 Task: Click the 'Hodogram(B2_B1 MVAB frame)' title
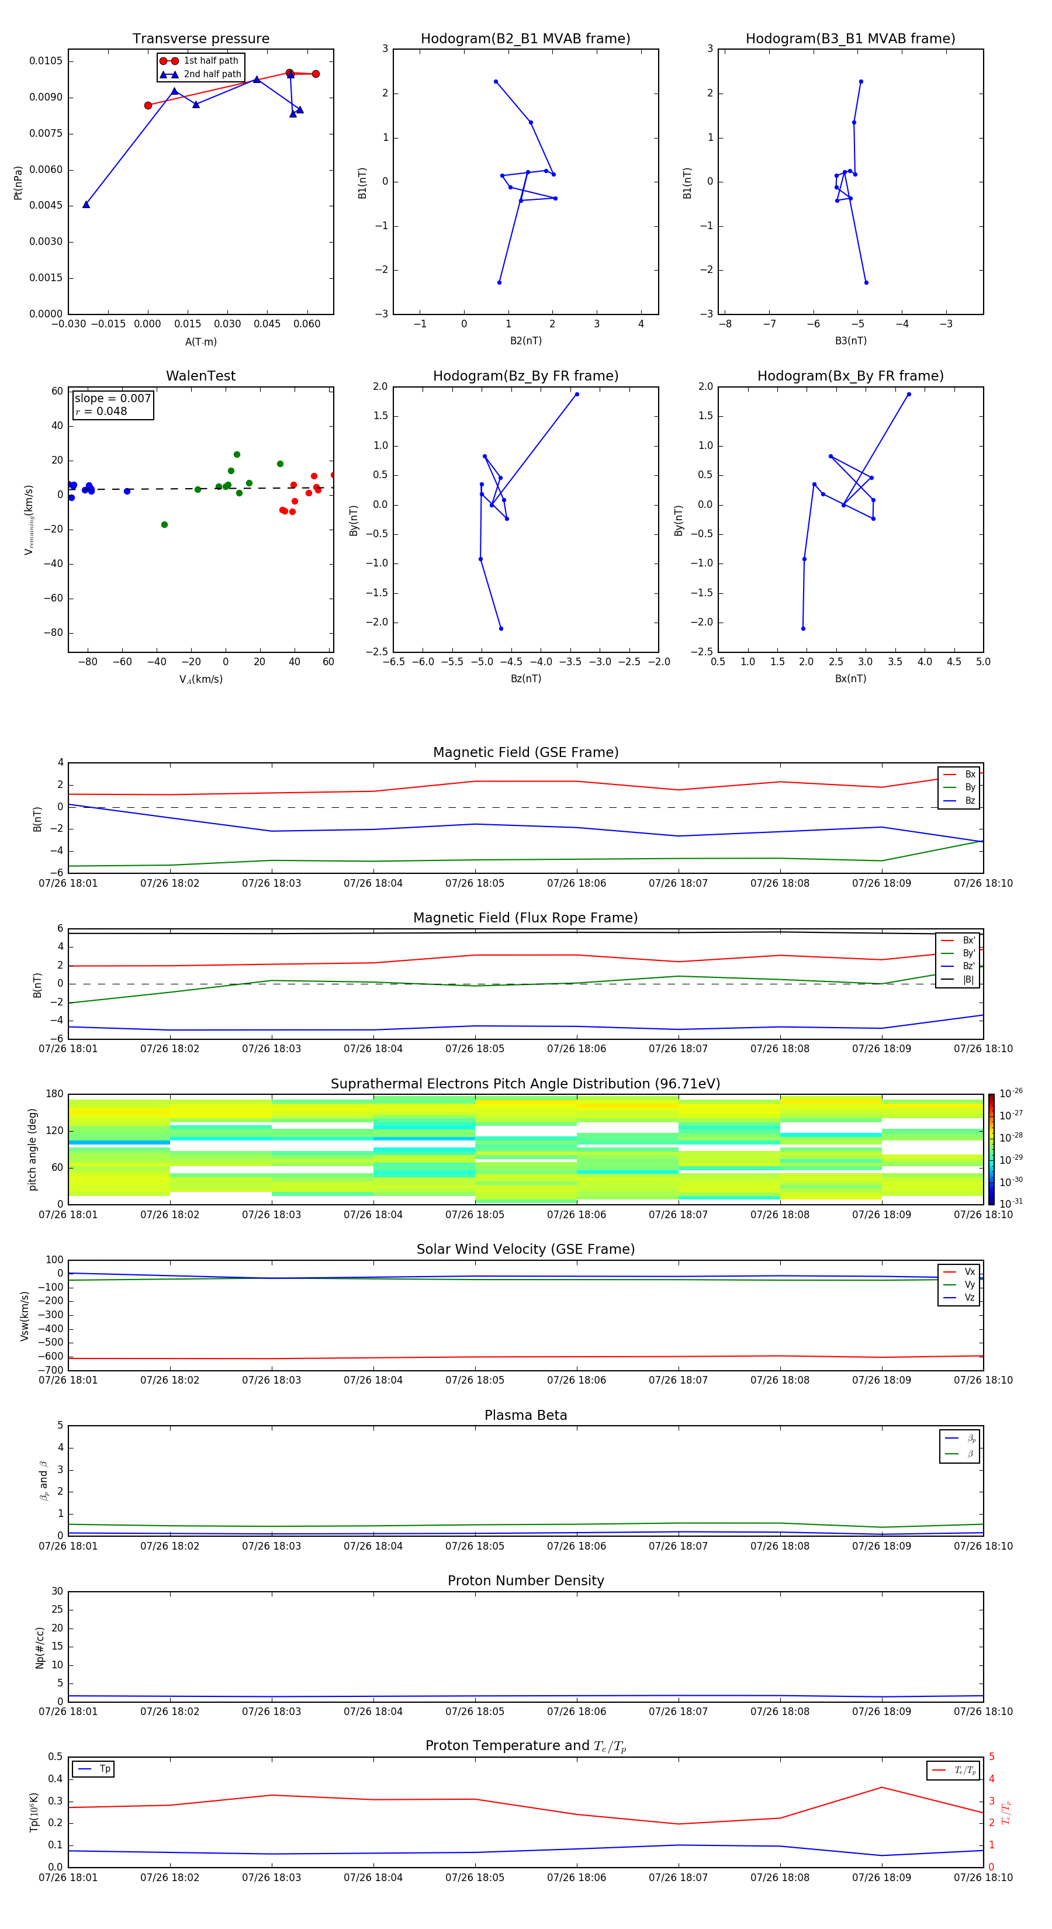click(x=525, y=39)
